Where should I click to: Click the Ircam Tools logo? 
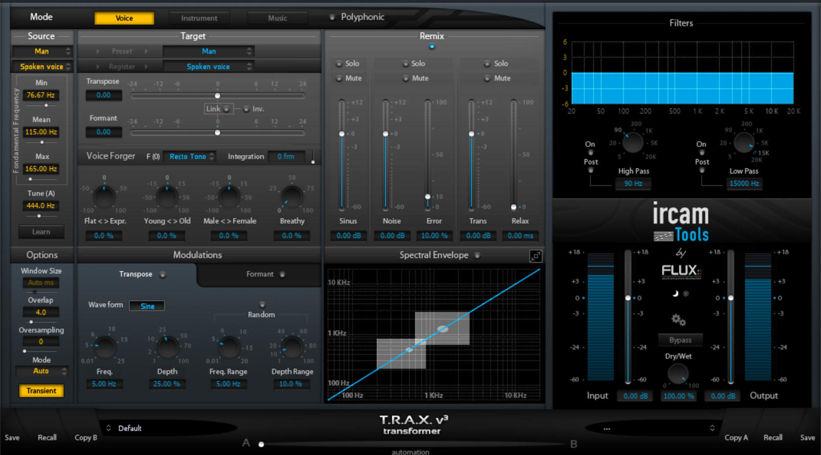pos(681,222)
